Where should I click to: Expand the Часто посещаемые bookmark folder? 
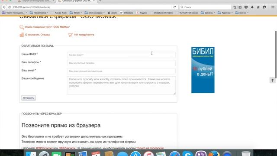pos(14,13)
